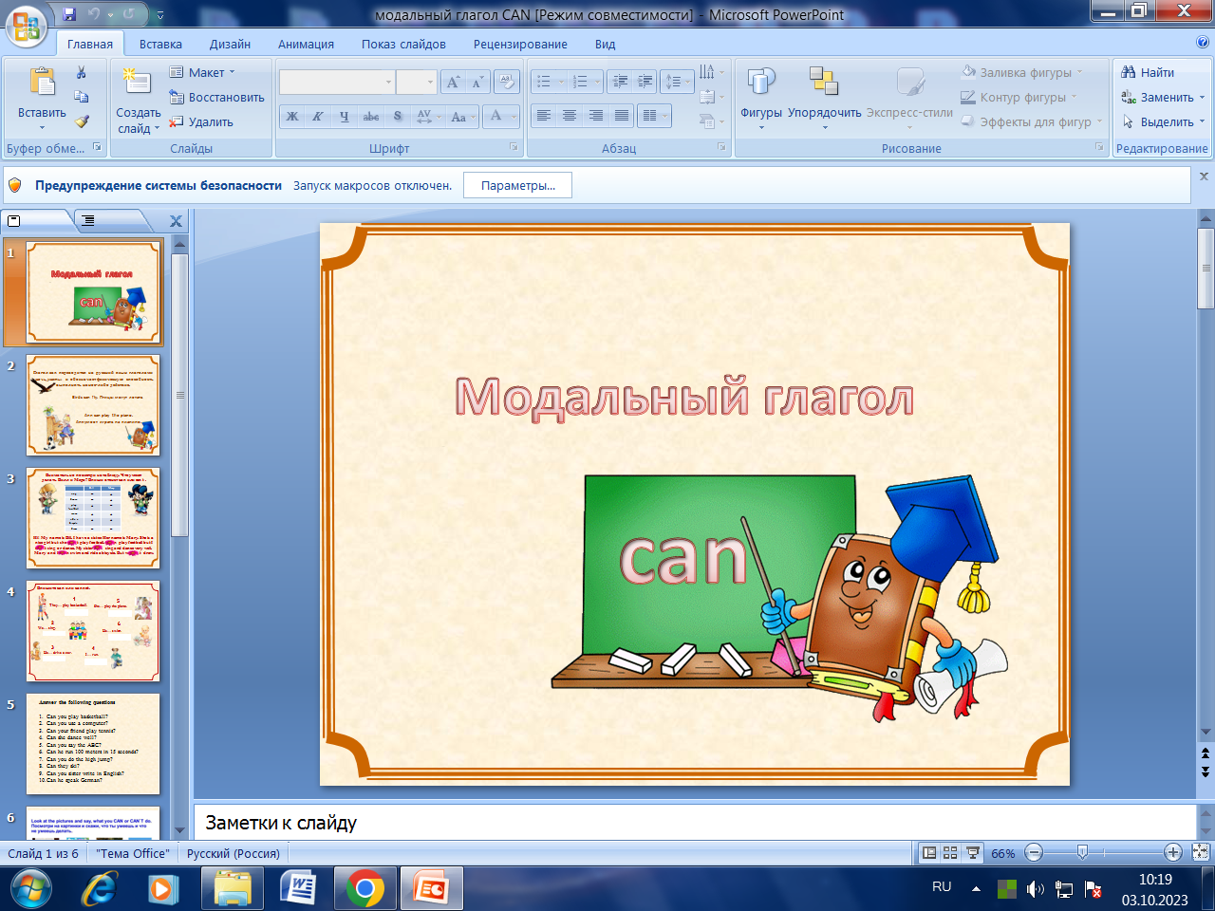Open the Анимация ribbon tab
1215x911 pixels.
(306, 44)
